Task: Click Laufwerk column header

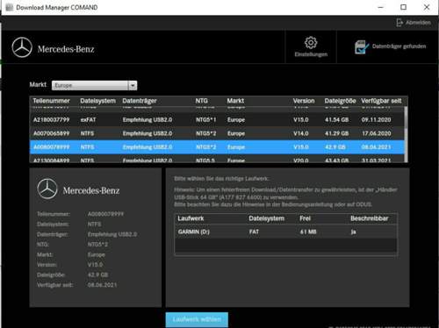Action: pos(191,218)
